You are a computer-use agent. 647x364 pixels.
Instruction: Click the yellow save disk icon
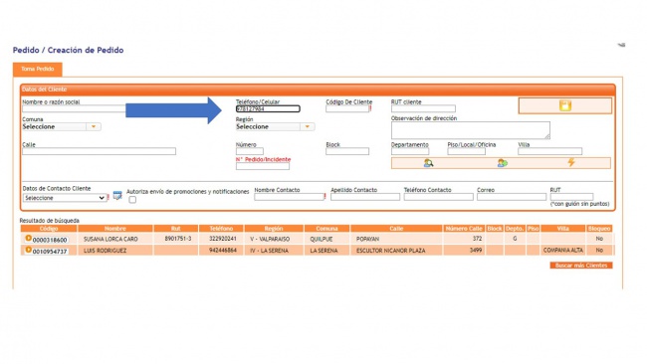coord(565,105)
